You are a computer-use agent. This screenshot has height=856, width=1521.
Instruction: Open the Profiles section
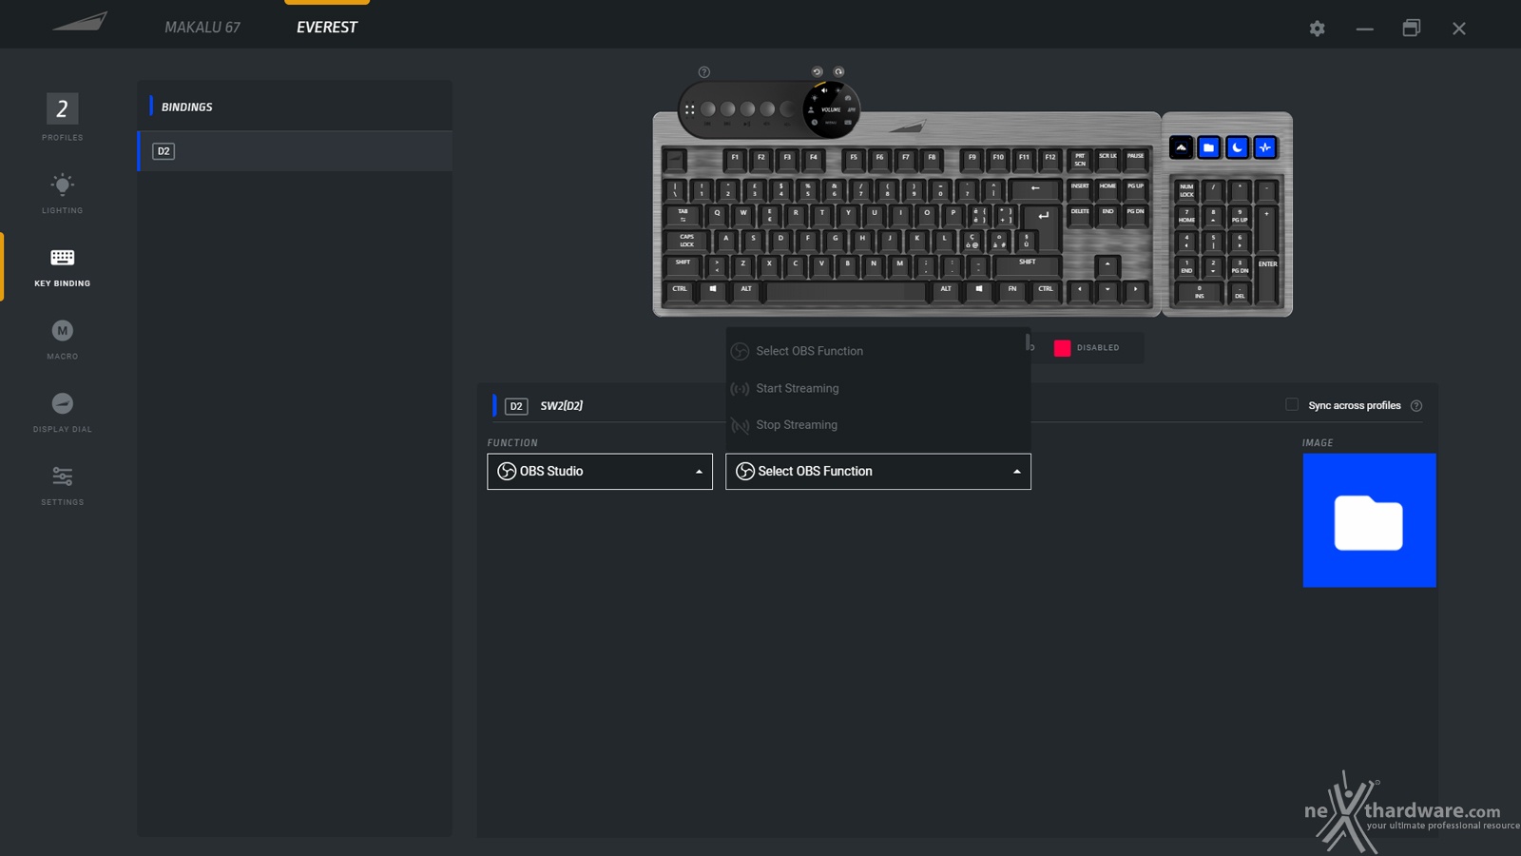[x=62, y=118]
